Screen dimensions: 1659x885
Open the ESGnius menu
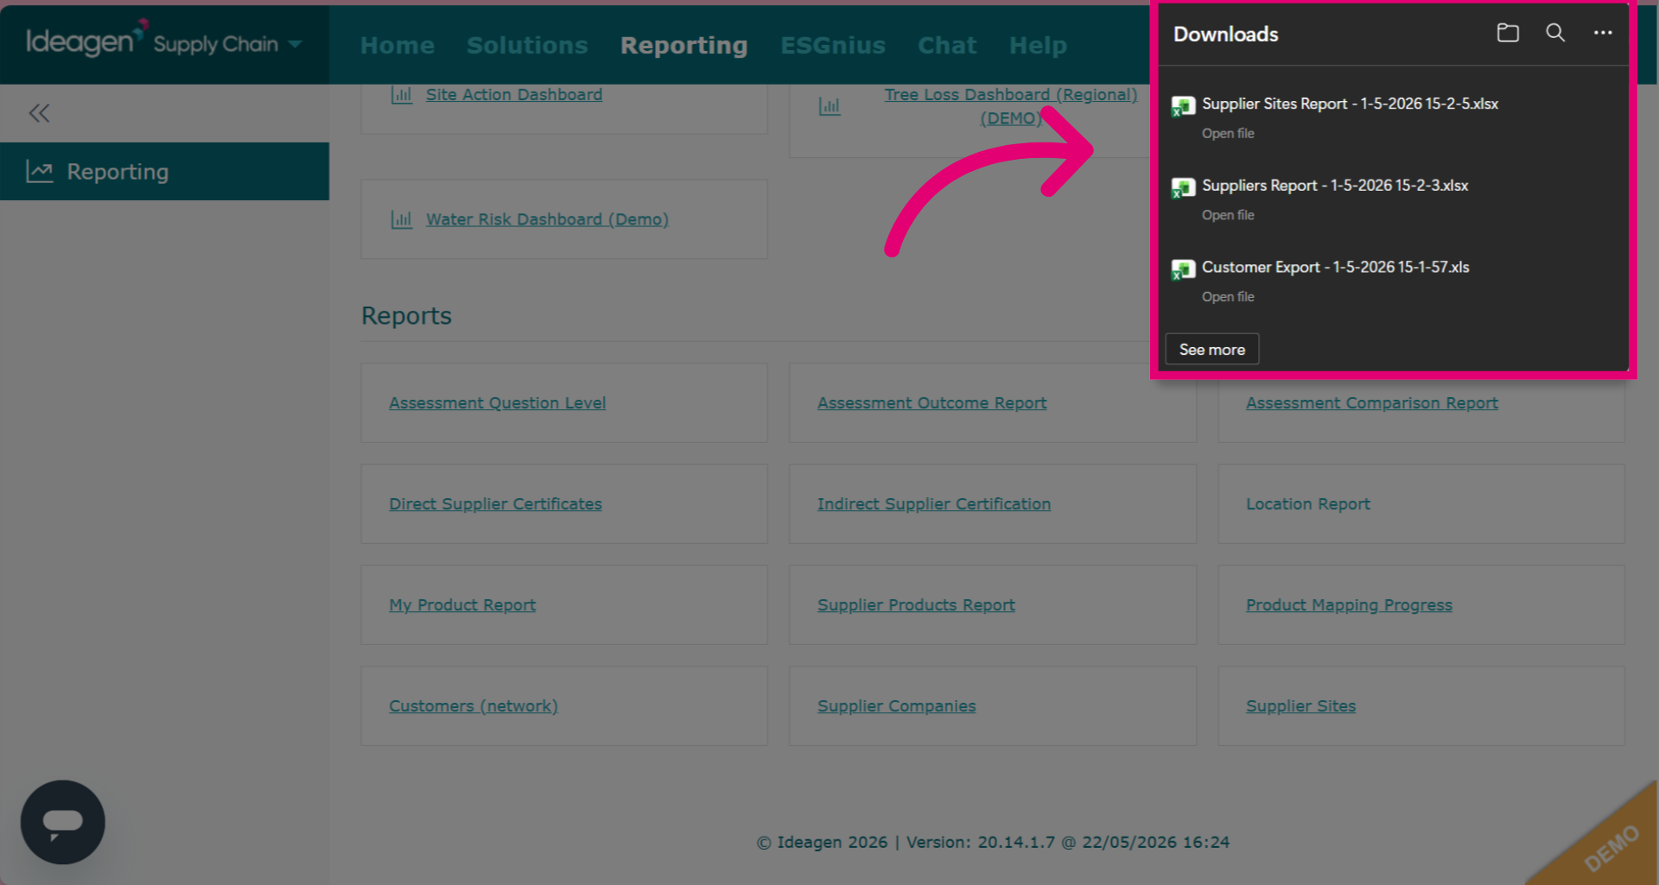833,45
